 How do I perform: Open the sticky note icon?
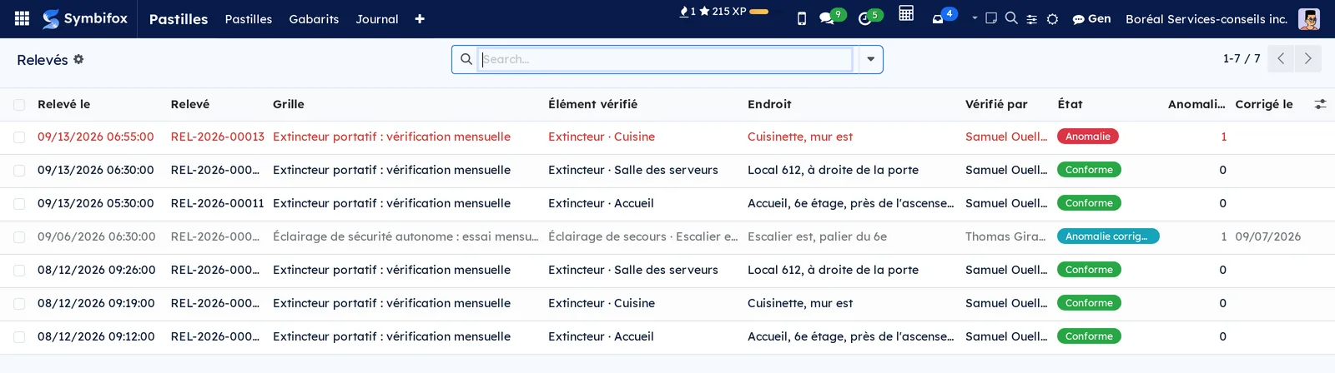[991, 17]
